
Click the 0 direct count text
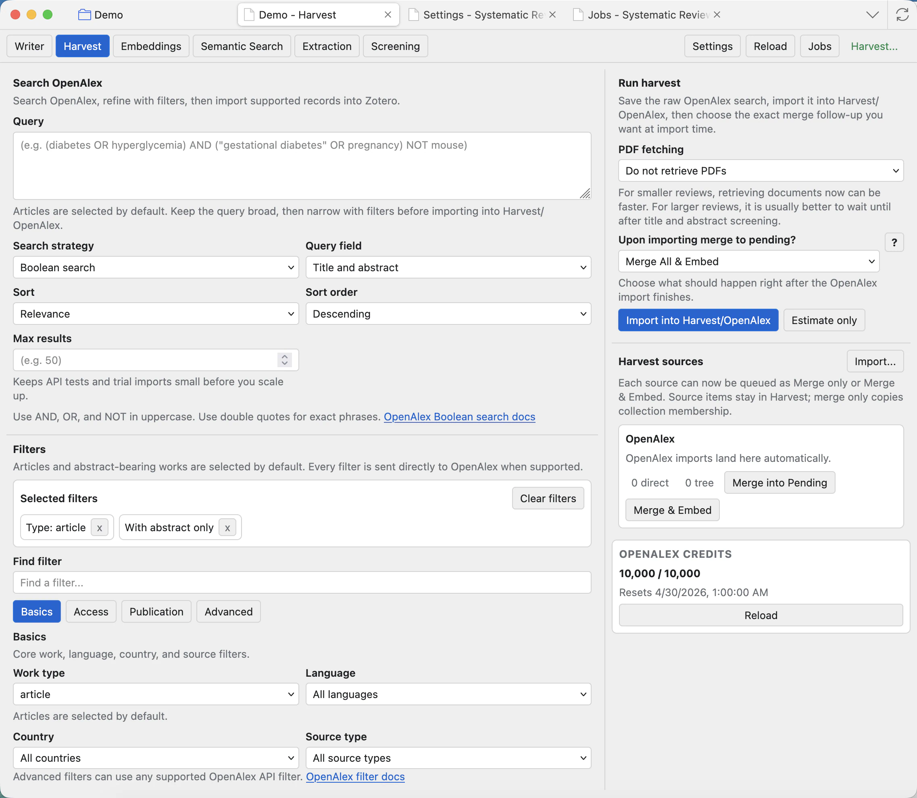pyautogui.click(x=650, y=483)
